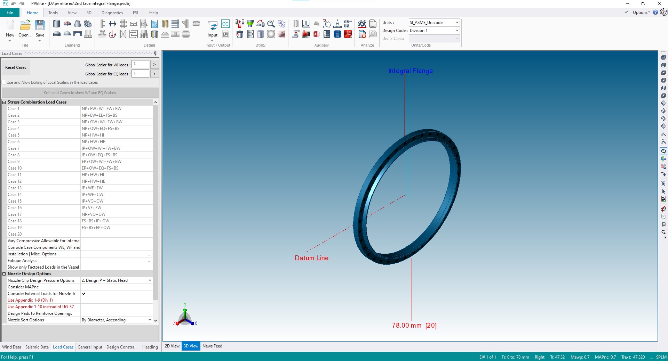Enable editing of local scalars checkbox

(x=4, y=82)
